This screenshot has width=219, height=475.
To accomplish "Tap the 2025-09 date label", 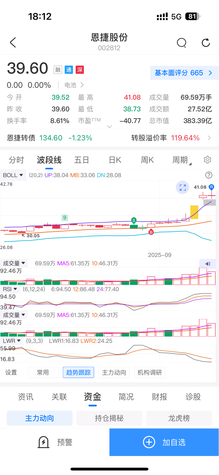I will click(x=160, y=255).
